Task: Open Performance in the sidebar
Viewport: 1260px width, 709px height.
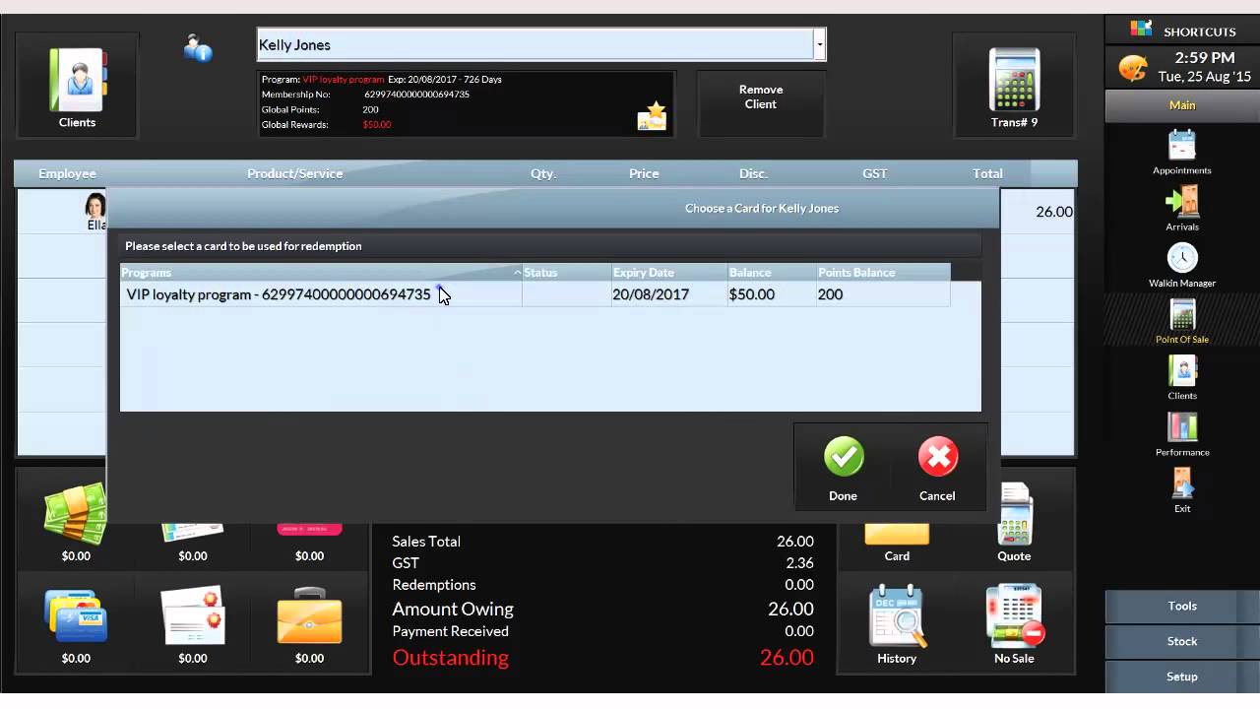Action: coord(1182,434)
